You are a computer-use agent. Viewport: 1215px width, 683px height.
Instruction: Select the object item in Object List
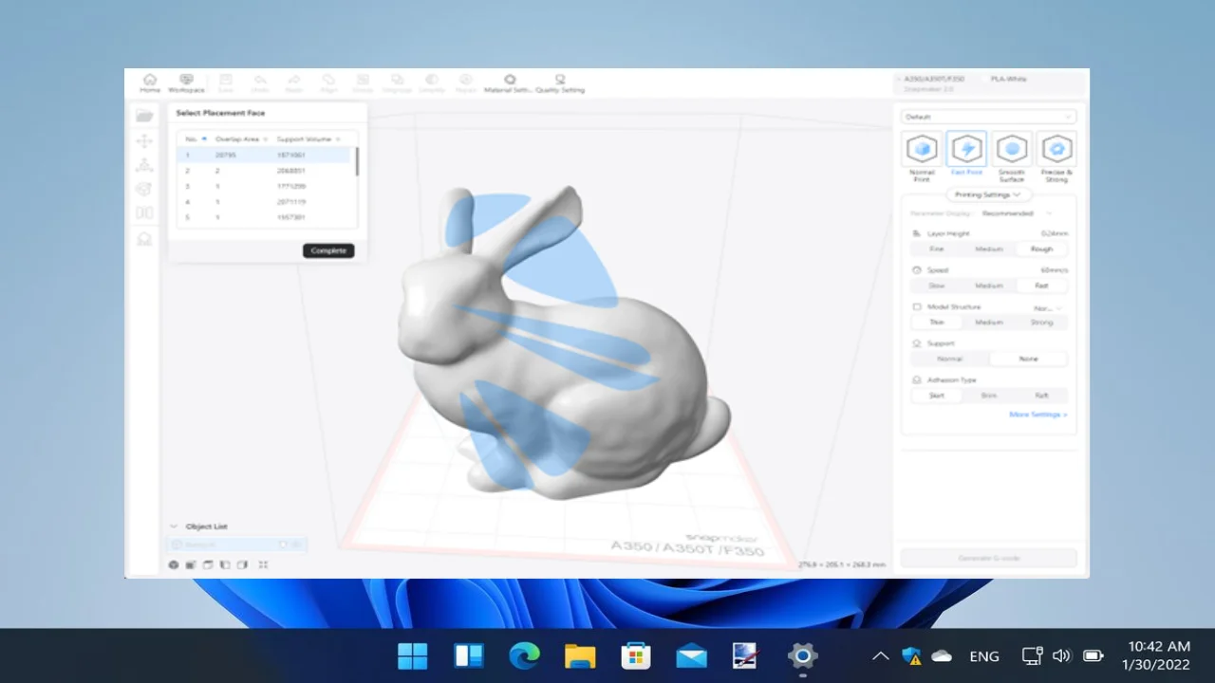tap(236, 545)
